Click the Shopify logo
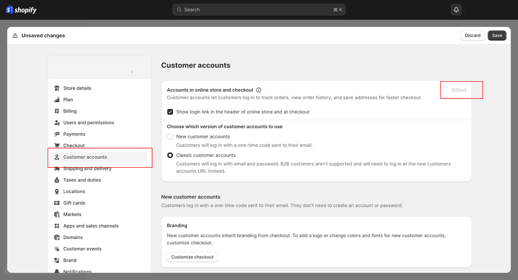Image resolution: width=518 pixels, height=280 pixels. tap(21, 10)
